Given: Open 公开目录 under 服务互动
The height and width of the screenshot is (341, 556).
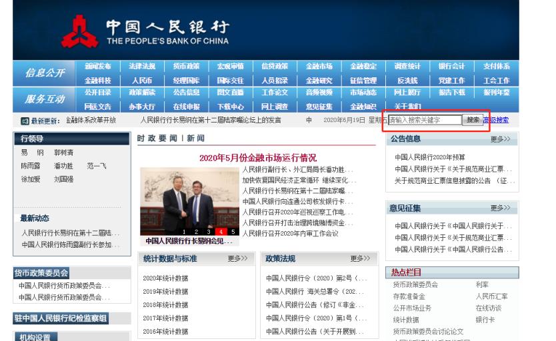Looking at the screenshot, I should click(98, 93).
